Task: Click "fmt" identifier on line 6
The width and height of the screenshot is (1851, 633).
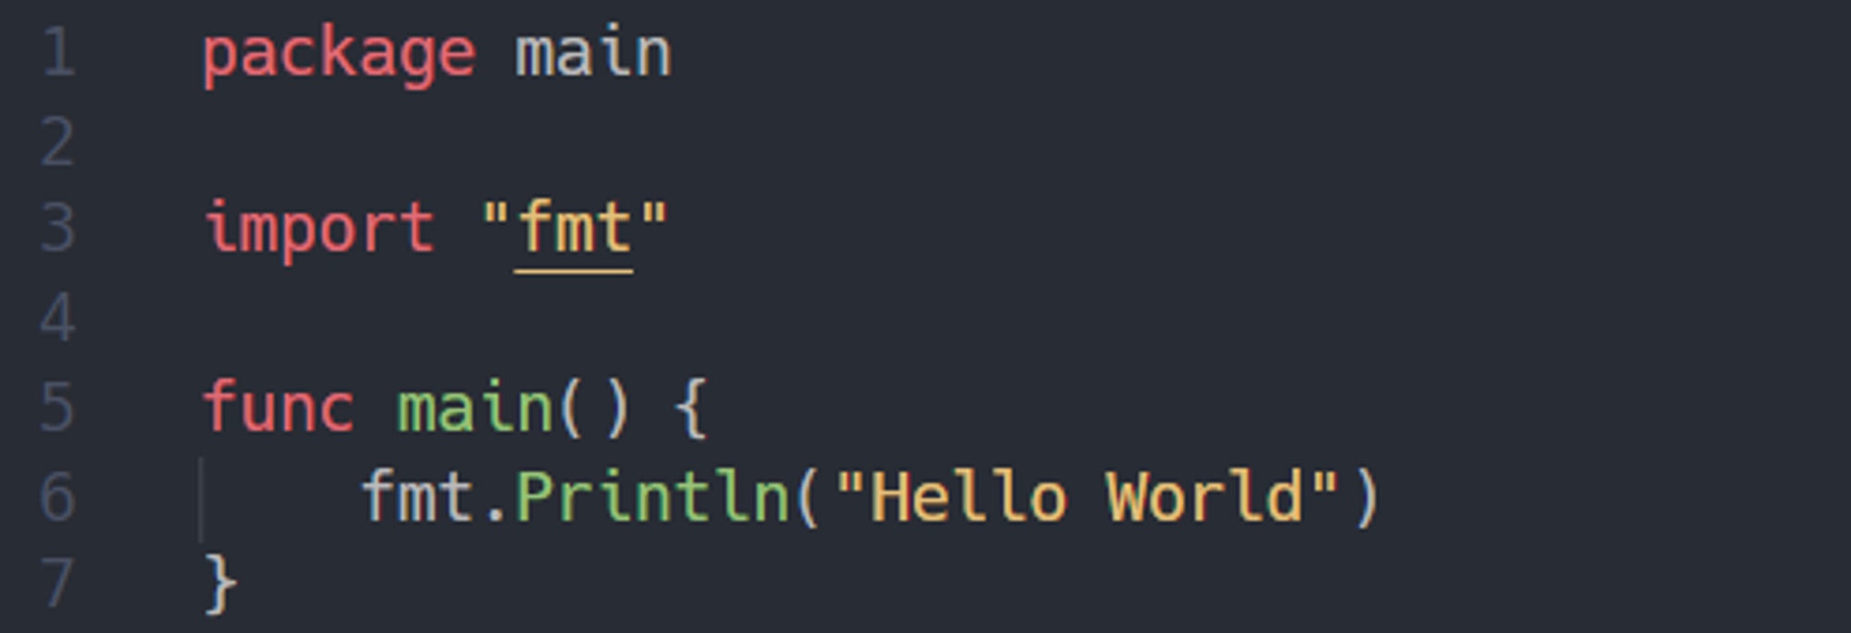Action: point(418,496)
